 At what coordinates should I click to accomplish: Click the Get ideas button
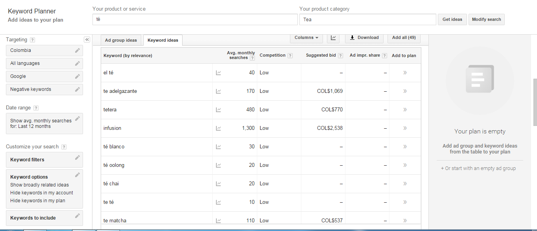(452, 20)
